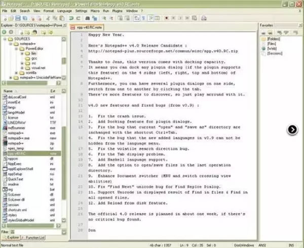Create a new document from toolbar

click(x=5, y=18)
